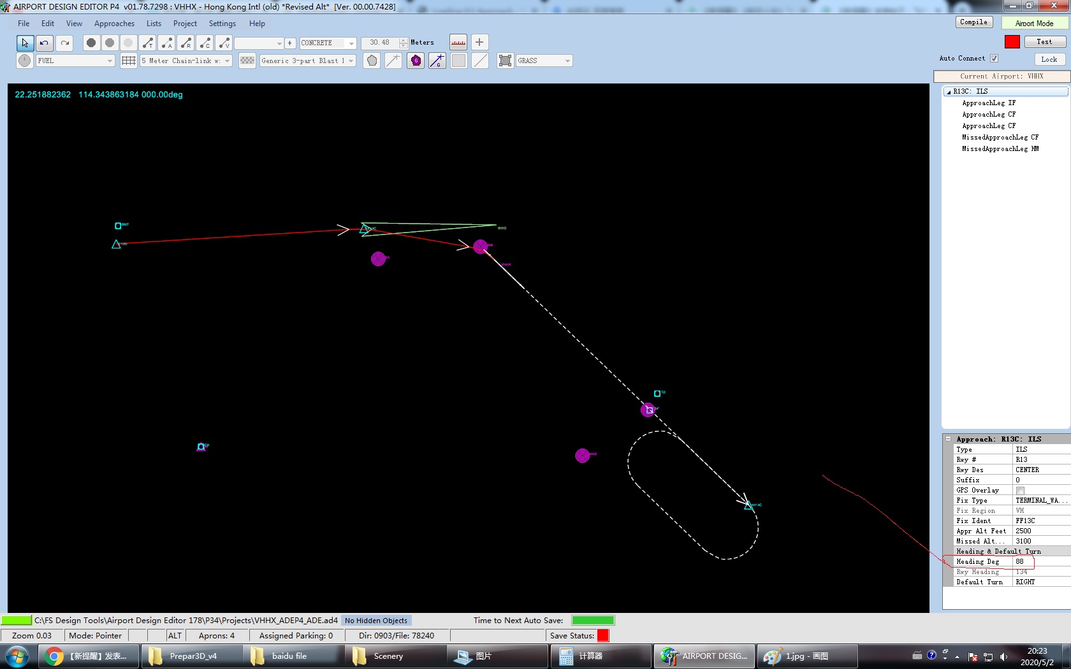Select the apron link tool marked A
1071x669 pixels.
pyautogui.click(x=166, y=43)
